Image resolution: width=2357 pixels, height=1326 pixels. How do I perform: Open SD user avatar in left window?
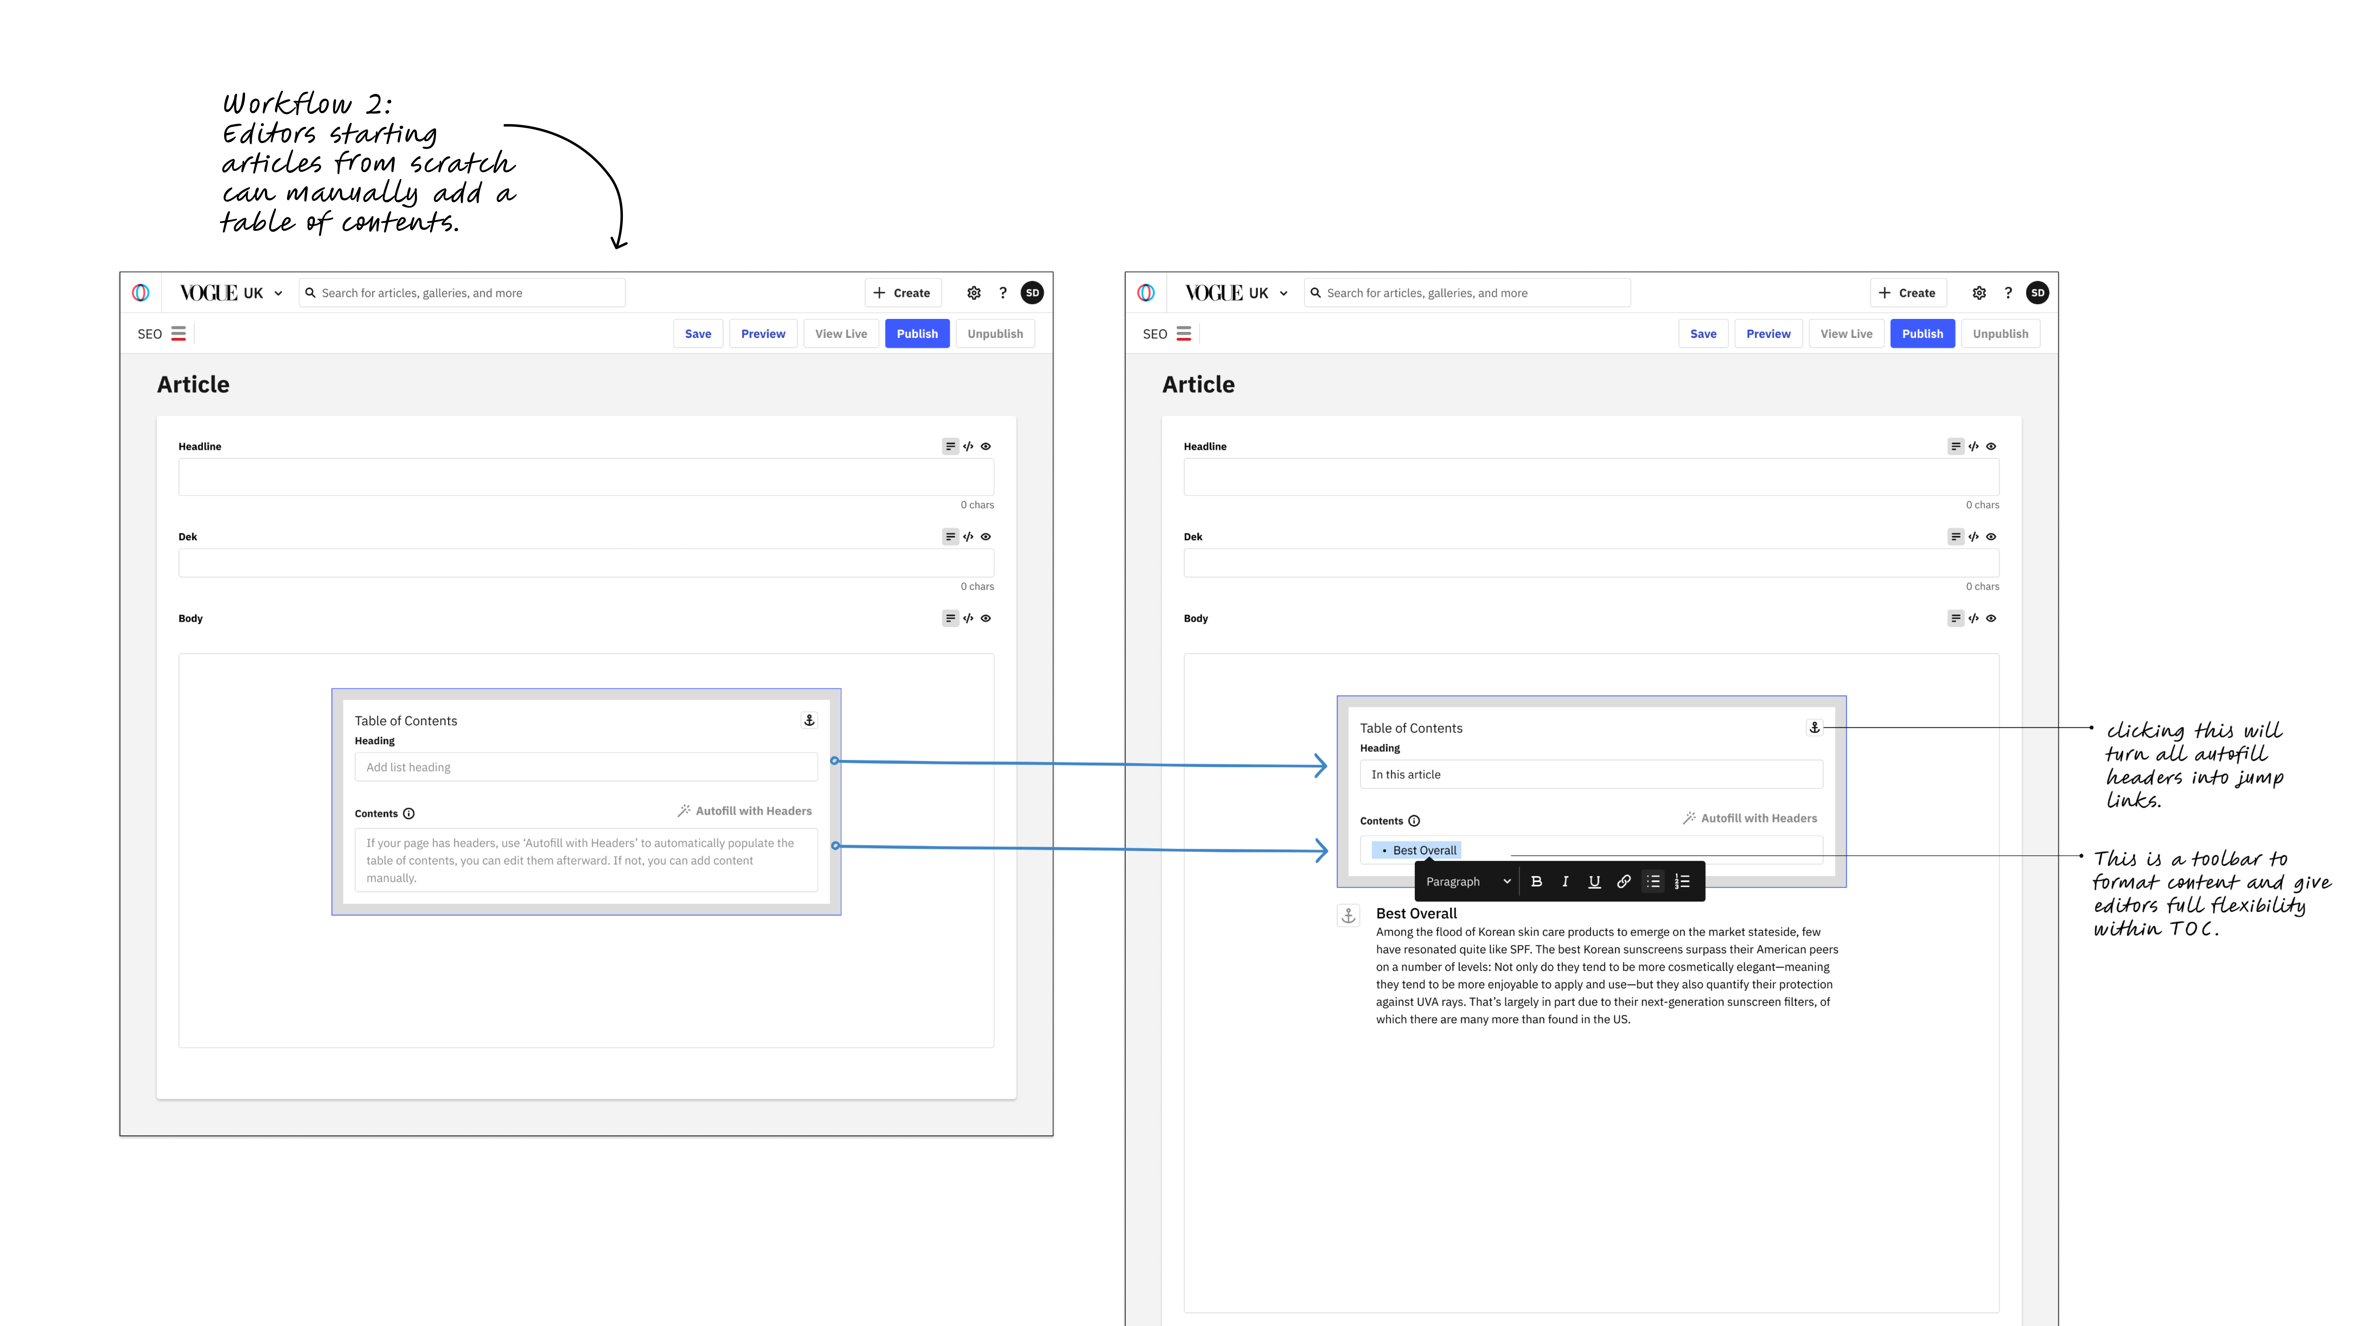pos(1032,293)
